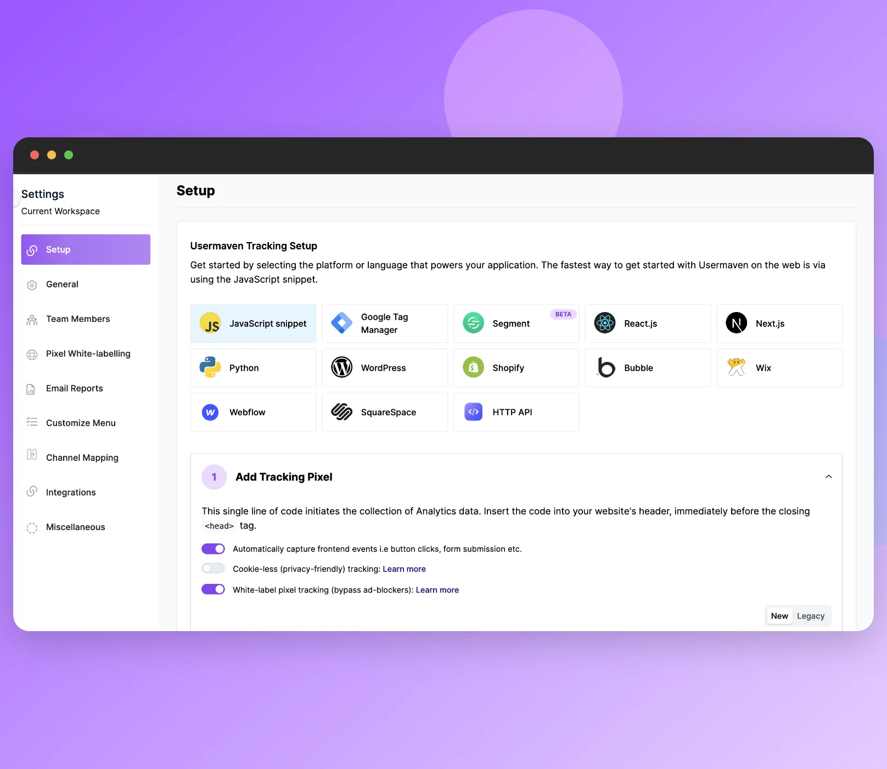
Task: Open the Setup settings menu item
Action: tap(86, 249)
